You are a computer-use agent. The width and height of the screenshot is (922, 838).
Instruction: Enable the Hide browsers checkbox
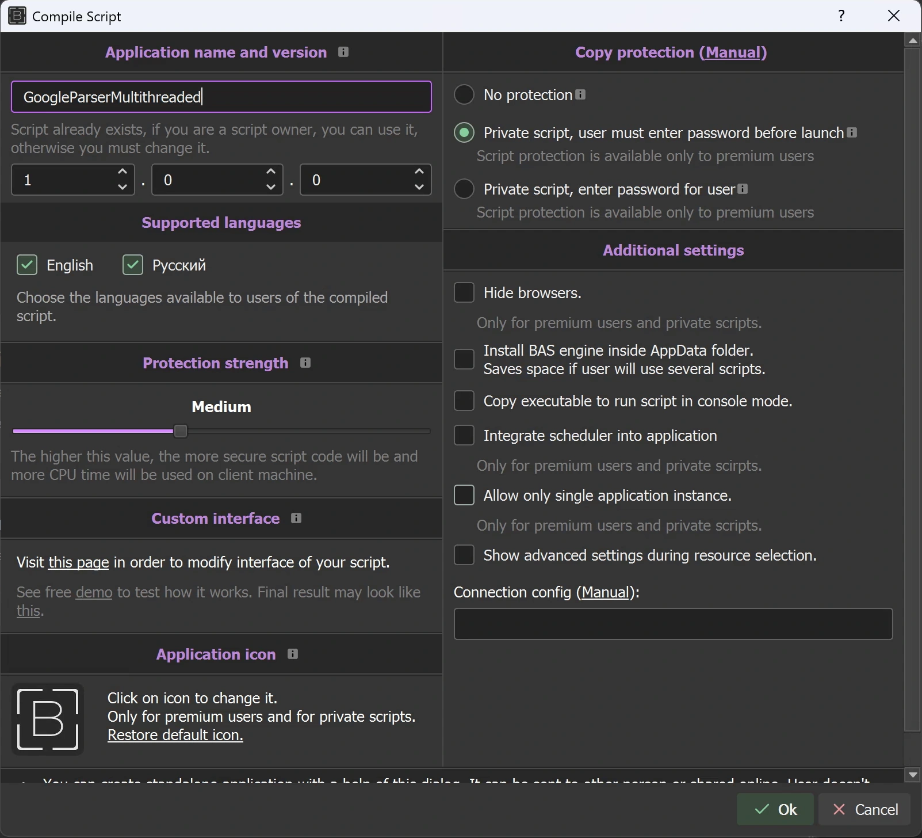464,292
